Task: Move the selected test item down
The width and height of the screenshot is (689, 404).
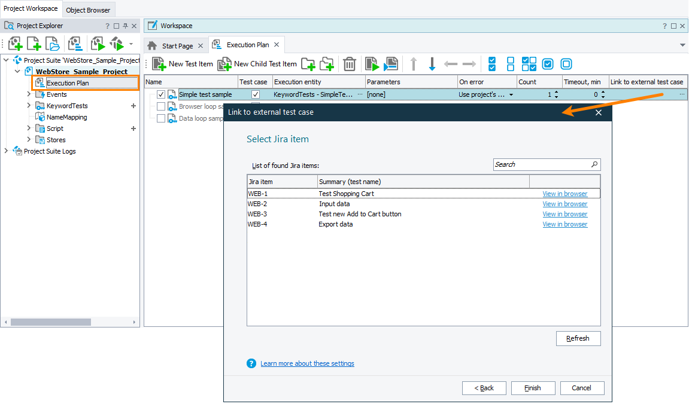Action: pos(432,63)
